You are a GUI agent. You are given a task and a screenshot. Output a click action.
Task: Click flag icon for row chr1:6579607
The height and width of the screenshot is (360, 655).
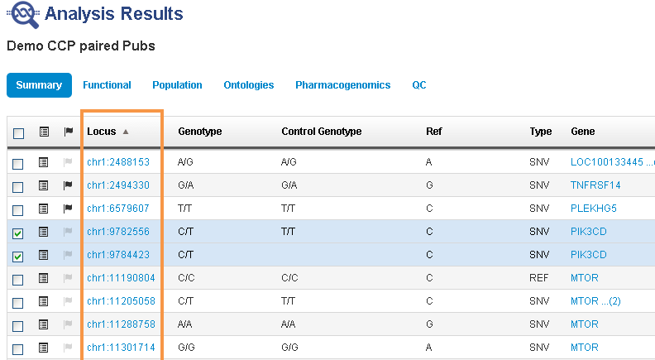click(x=69, y=209)
